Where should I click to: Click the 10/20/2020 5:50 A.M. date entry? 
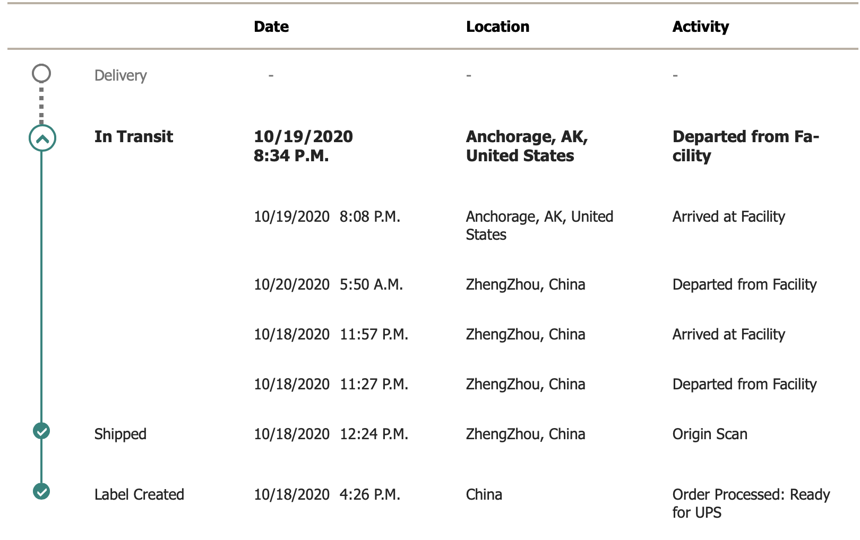(328, 284)
